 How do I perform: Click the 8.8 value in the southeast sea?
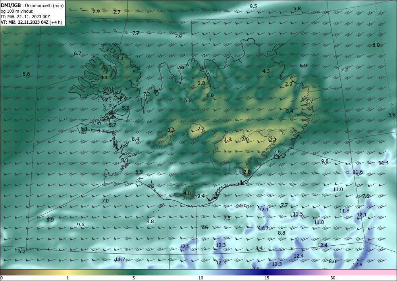(281, 233)
